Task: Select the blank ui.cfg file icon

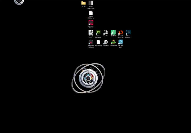Action: 98,42
